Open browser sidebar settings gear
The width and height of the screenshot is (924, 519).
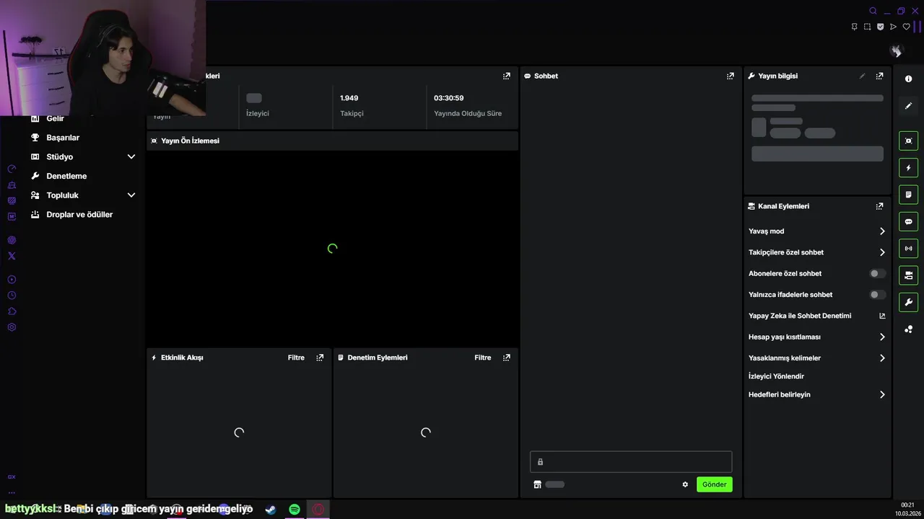click(x=12, y=327)
